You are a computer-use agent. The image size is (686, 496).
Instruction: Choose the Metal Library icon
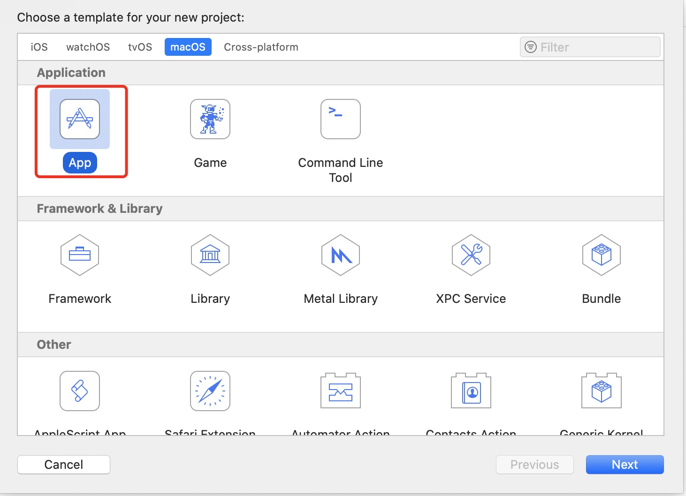coord(341,255)
